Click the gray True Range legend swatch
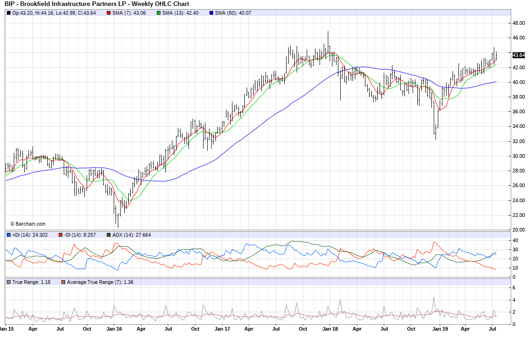Screen dimensions: 530x343 9,282
